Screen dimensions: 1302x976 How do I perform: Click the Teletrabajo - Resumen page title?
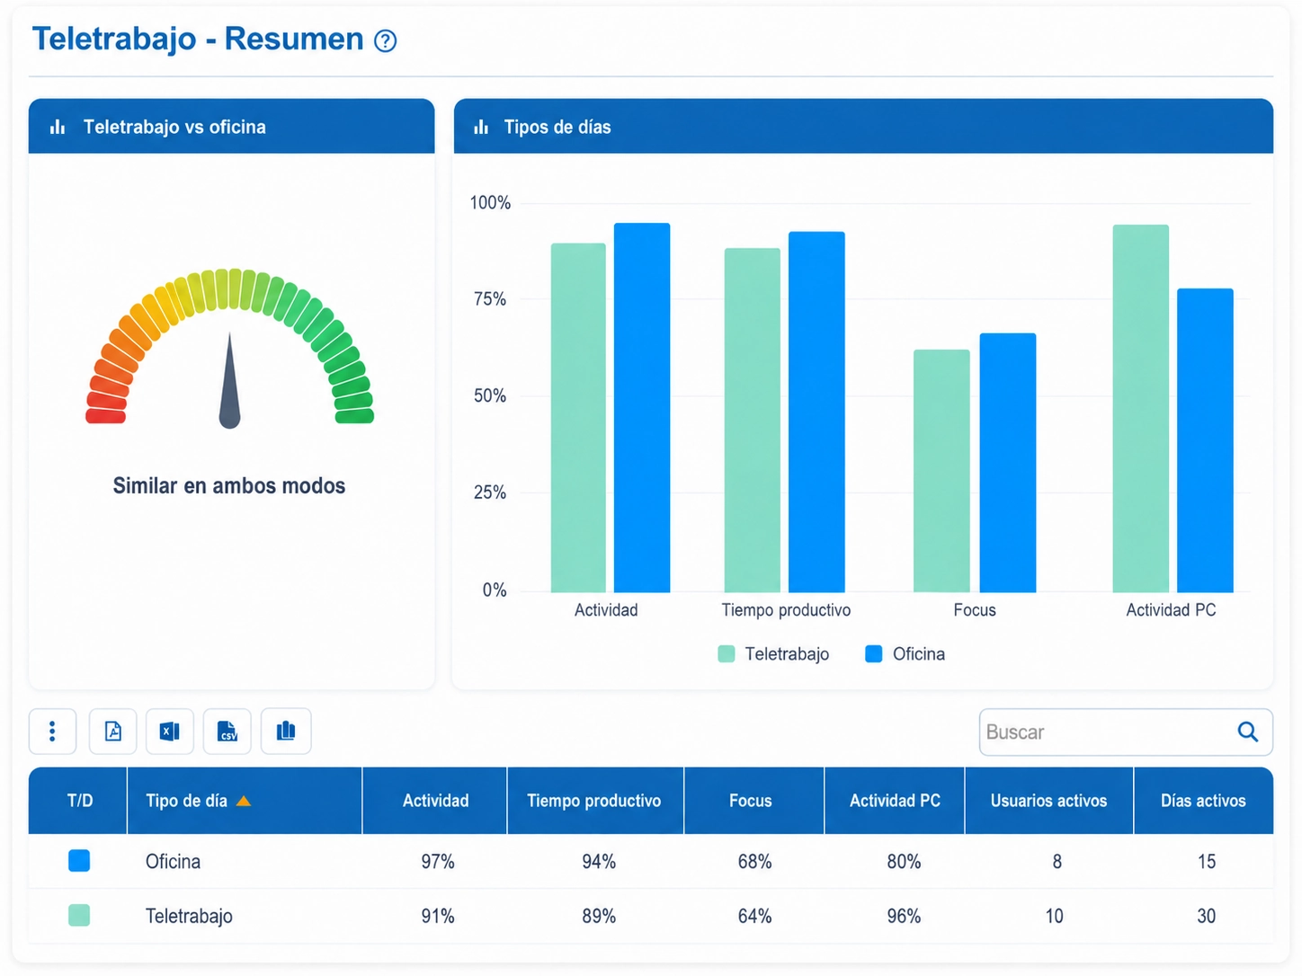pyautogui.click(x=198, y=40)
